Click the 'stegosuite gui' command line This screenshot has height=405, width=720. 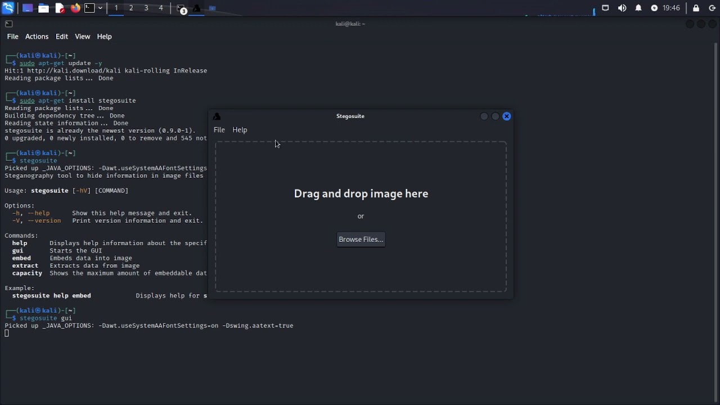click(46, 318)
